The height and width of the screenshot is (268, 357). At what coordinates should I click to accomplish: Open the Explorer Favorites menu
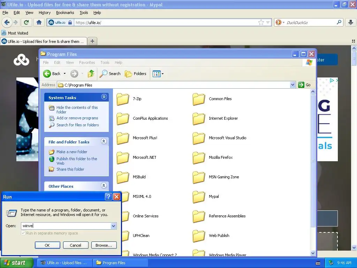click(87, 62)
